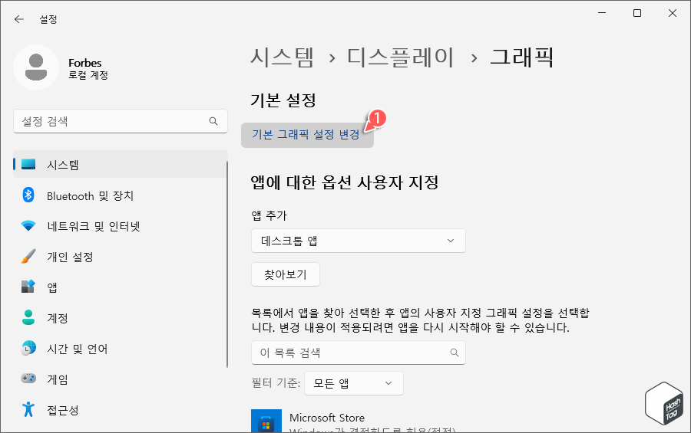Open 게임 label in sidebar
Viewport: 691px width, 433px height.
pyautogui.click(x=58, y=379)
